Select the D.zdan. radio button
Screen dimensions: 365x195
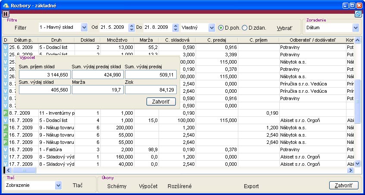point(245,27)
